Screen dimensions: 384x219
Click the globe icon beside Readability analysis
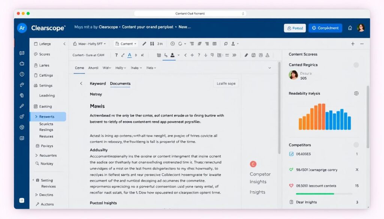tap(355, 93)
